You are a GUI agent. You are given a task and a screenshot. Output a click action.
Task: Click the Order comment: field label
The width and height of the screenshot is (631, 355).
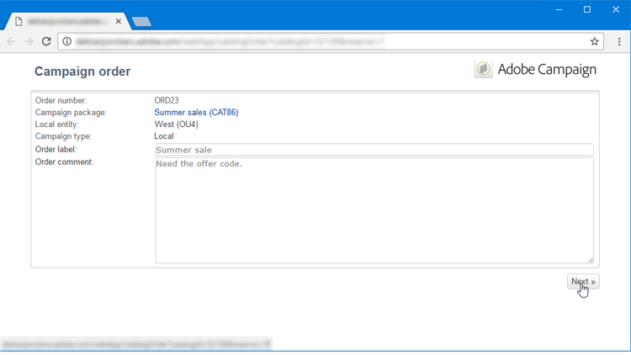click(65, 162)
